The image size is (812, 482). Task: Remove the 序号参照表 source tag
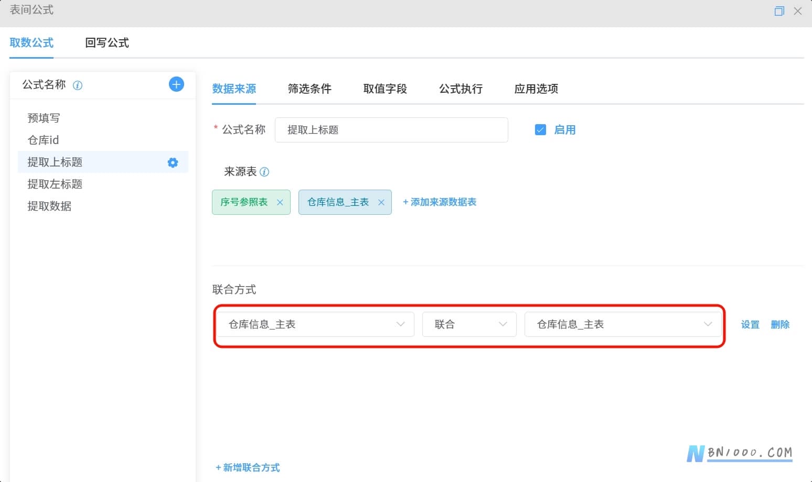[280, 202]
